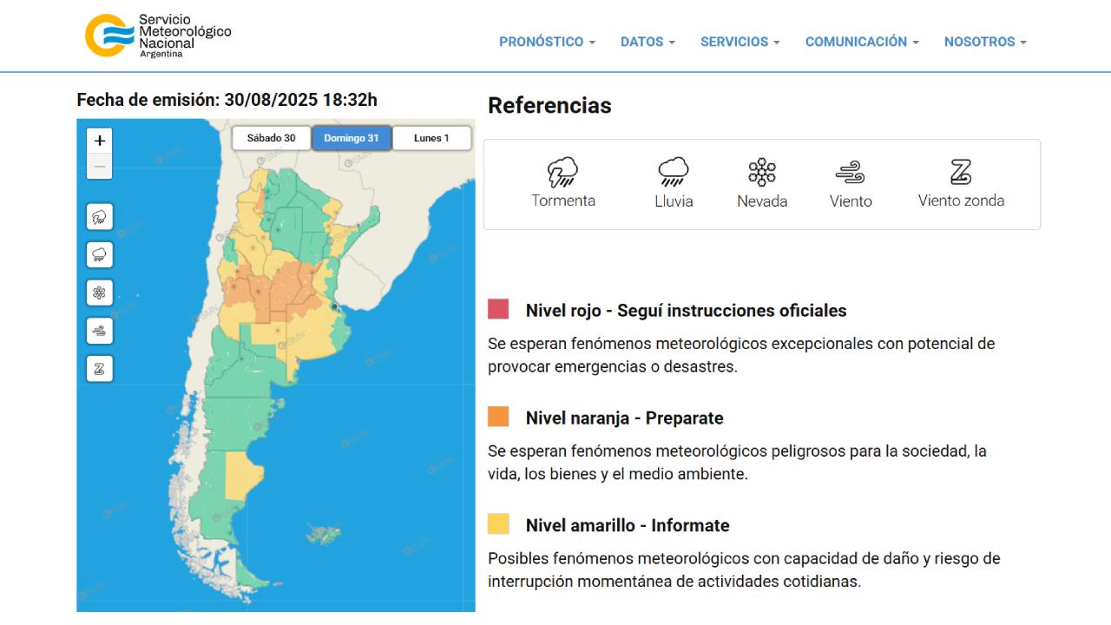This screenshot has height=625, width=1111.
Task: Open the Comunicación menu
Action: coord(861,42)
